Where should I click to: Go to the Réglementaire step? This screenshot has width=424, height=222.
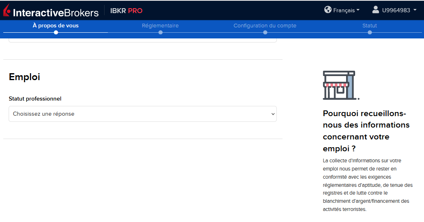(x=160, y=26)
